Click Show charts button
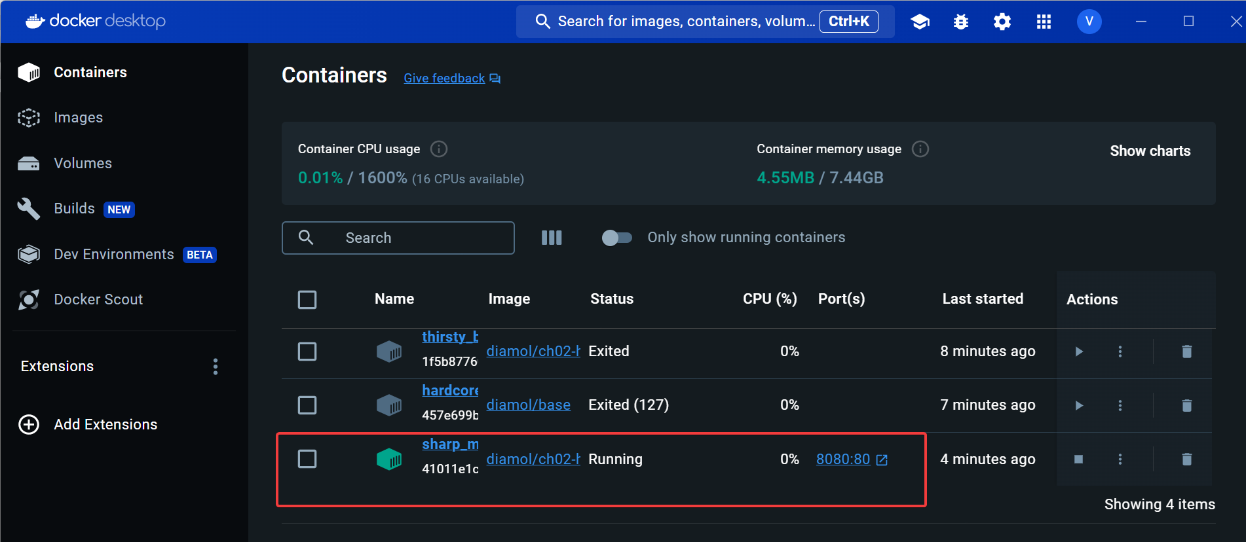The height and width of the screenshot is (542, 1246). pos(1150,151)
